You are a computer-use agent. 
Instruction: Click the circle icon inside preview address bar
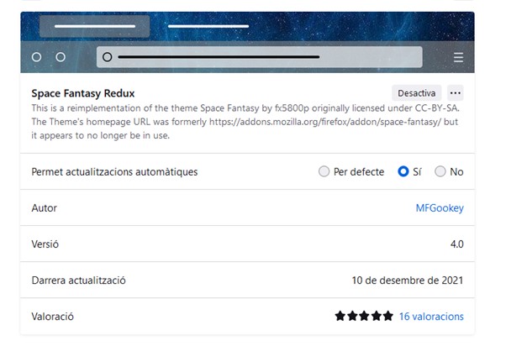point(107,57)
